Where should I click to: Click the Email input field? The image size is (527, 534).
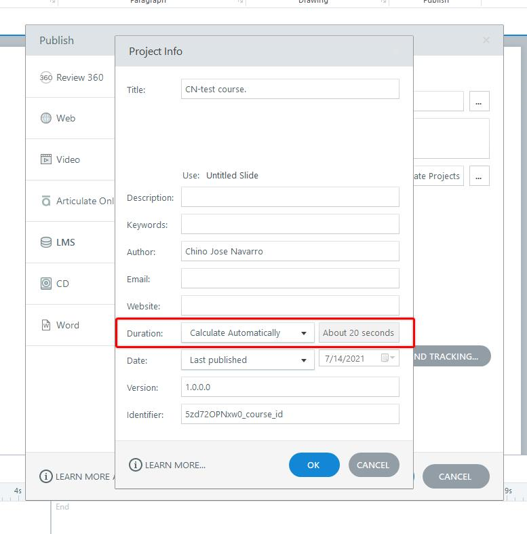(290, 278)
